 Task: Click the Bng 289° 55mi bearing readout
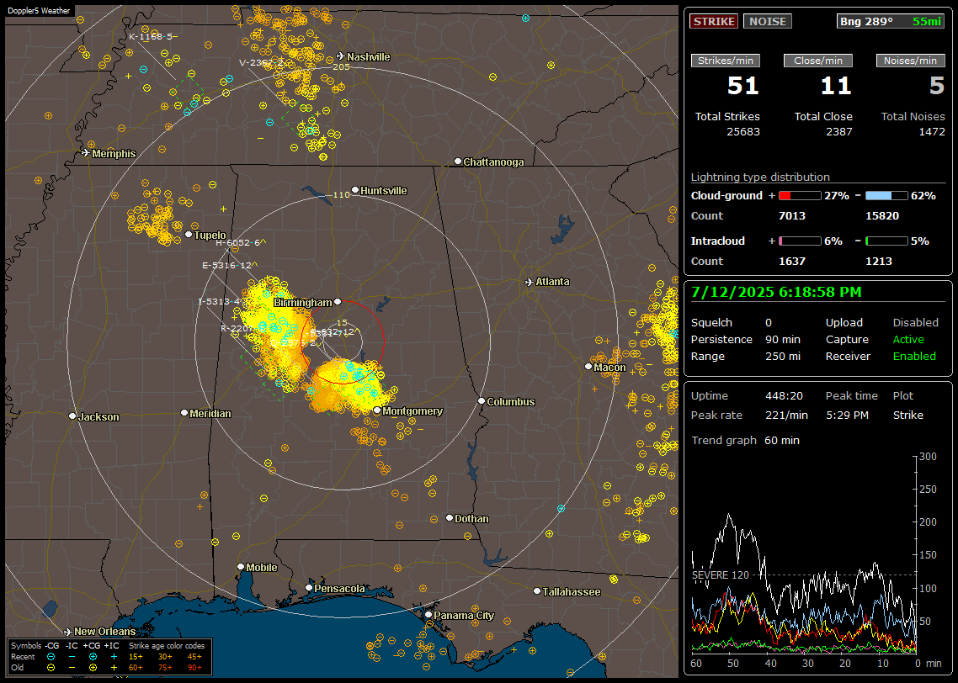890,21
